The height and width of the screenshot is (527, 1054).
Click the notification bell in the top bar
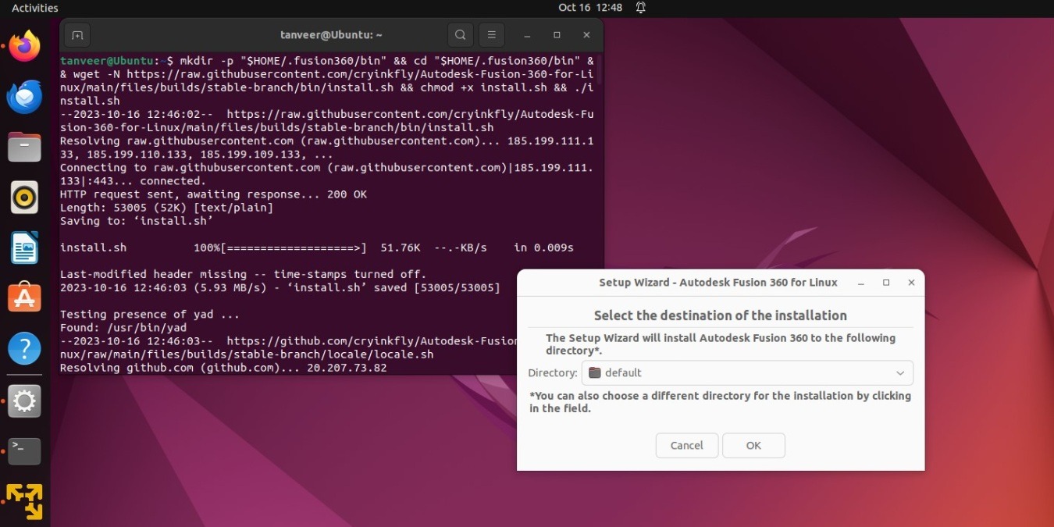(x=639, y=8)
